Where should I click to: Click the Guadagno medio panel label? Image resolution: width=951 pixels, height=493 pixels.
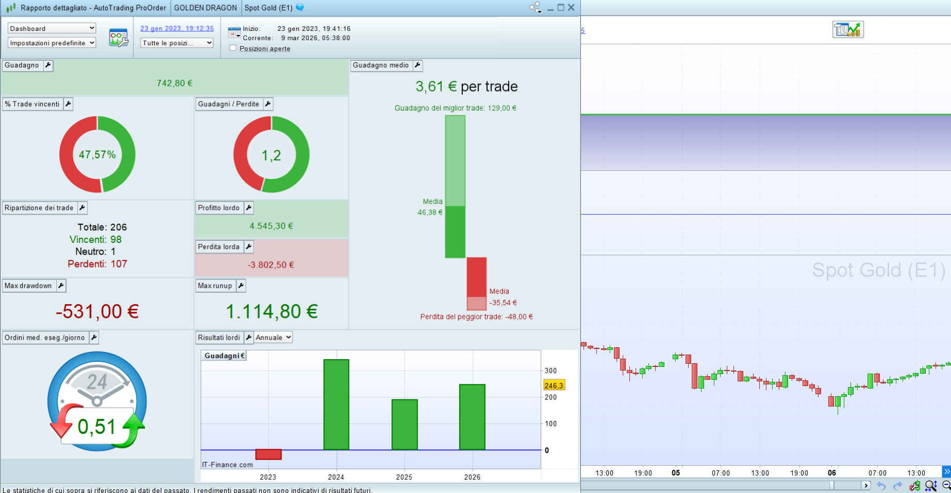tap(380, 65)
